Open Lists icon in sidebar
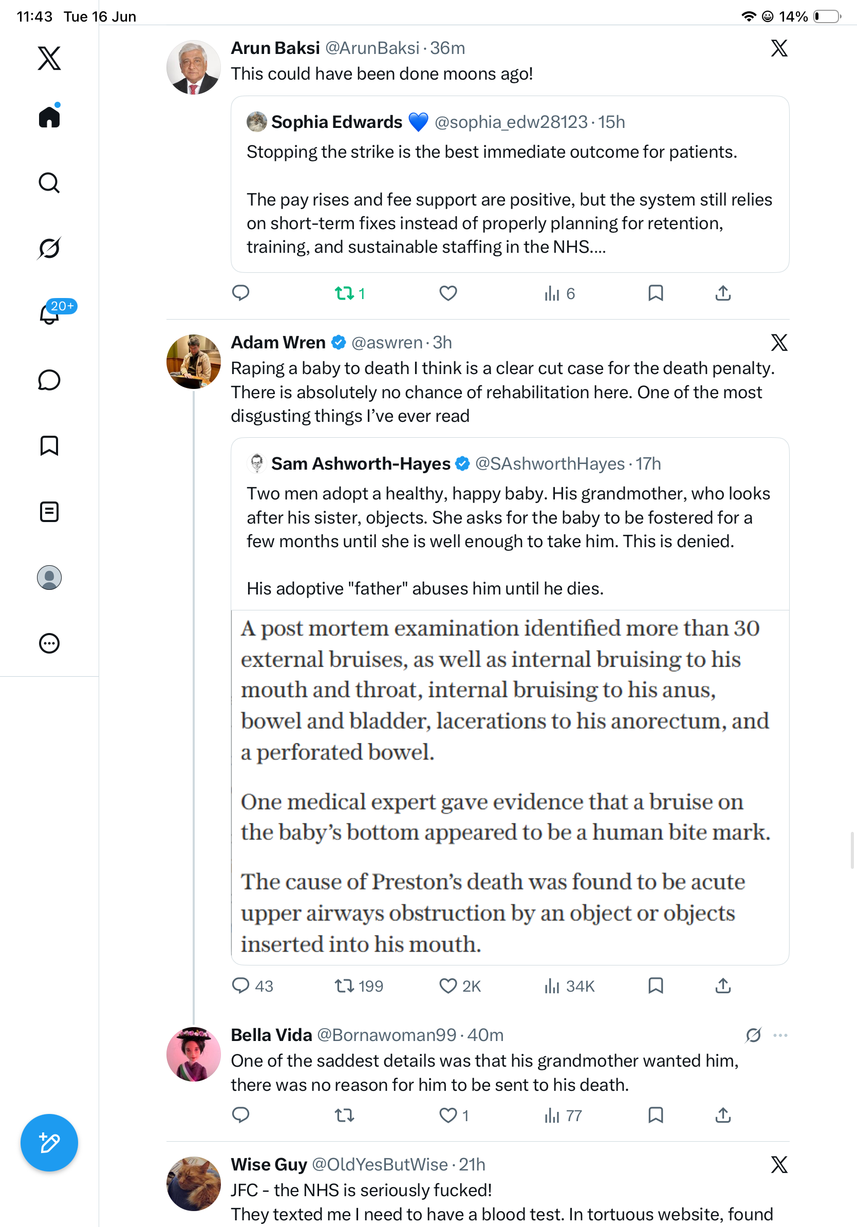This screenshot has width=857, height=1227. coord(49,511)
